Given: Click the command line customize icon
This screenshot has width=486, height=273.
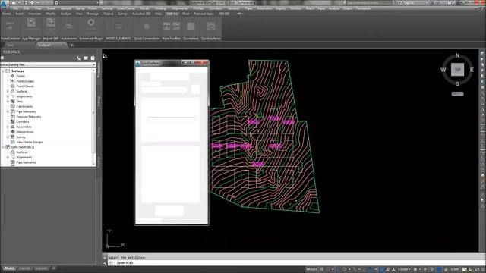Looking at the screenshot, I should (105, 263).
